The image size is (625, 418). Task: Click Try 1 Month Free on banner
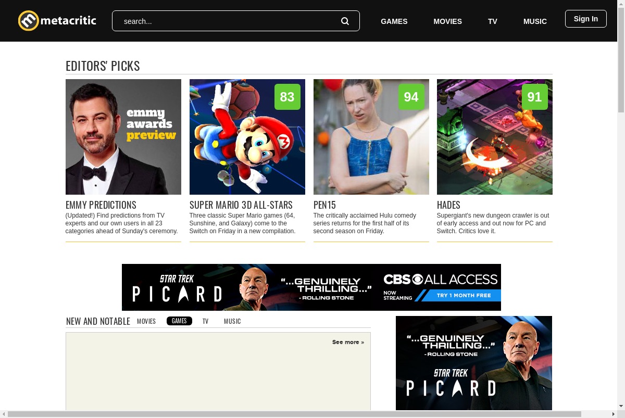pyautogui.click(x=464, y=295)
